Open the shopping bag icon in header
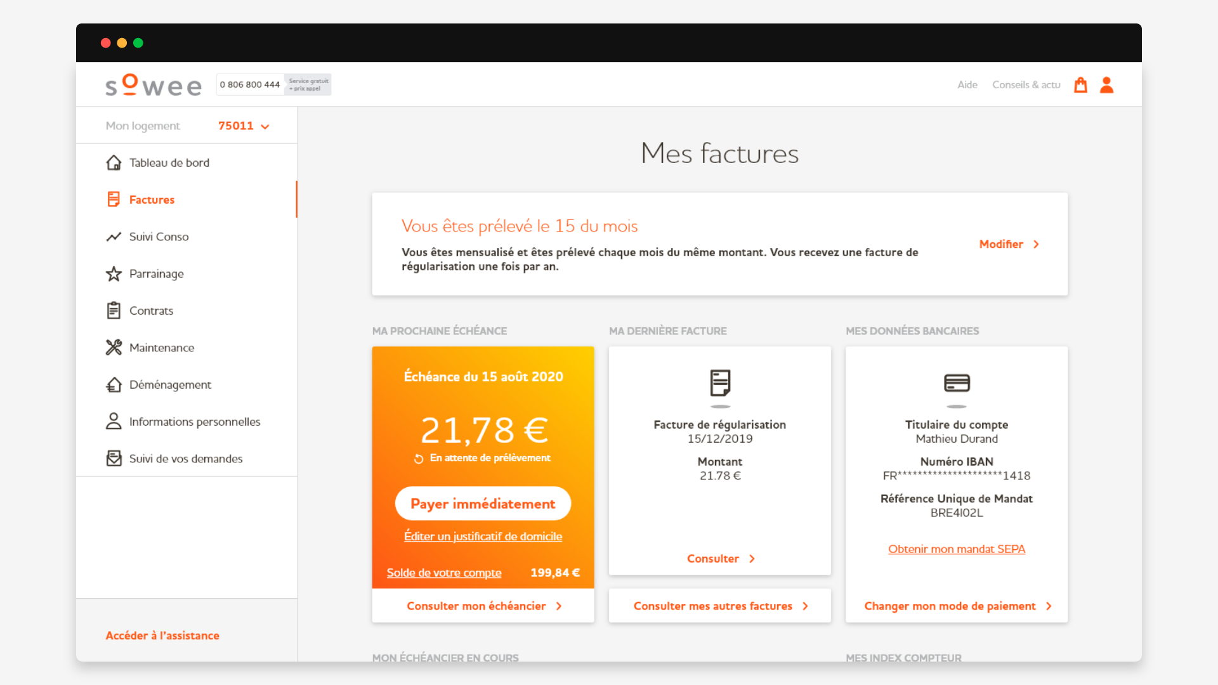 pyautogui.click(x=1081, y=84)
